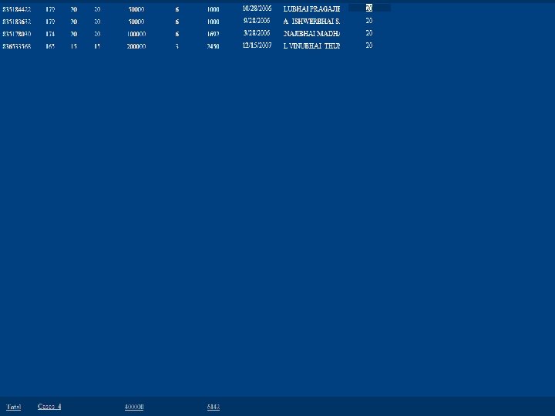This screenshot has width=555, height=416.
Task: Select plan 170 in the ISHWERBHAI row
Action: [x=50, y=22]
